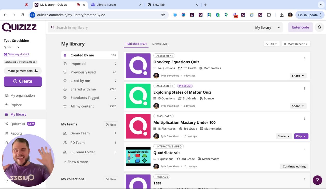
Task: Click the Search in my library field
Action: point(150,27)
